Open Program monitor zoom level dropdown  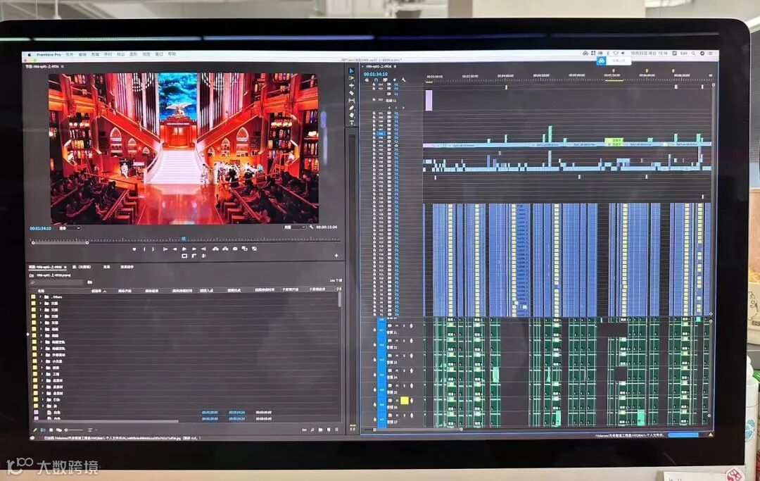(x=69, y=228)
